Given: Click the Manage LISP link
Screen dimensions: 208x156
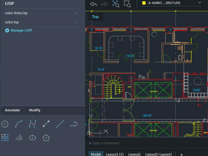Looking at the screenshot, I should 21,30.
